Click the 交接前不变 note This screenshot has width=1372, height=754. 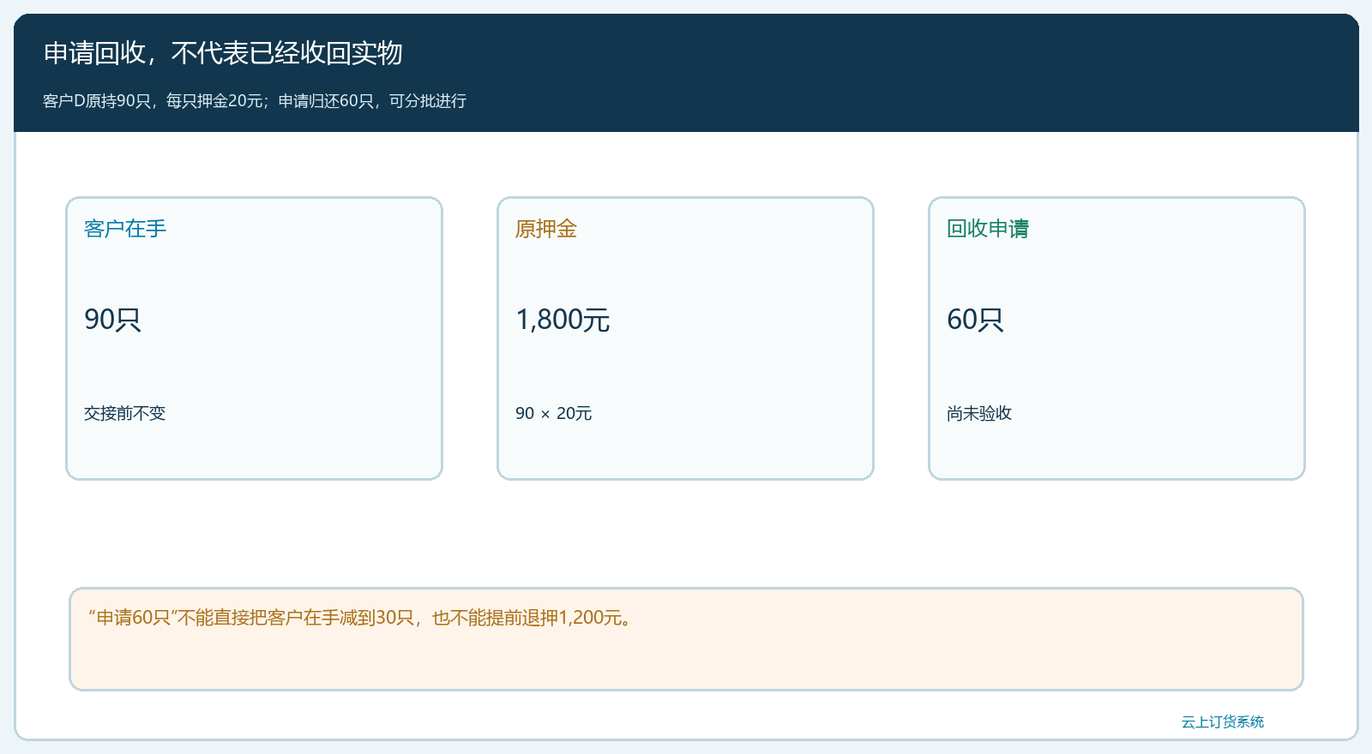125,413
